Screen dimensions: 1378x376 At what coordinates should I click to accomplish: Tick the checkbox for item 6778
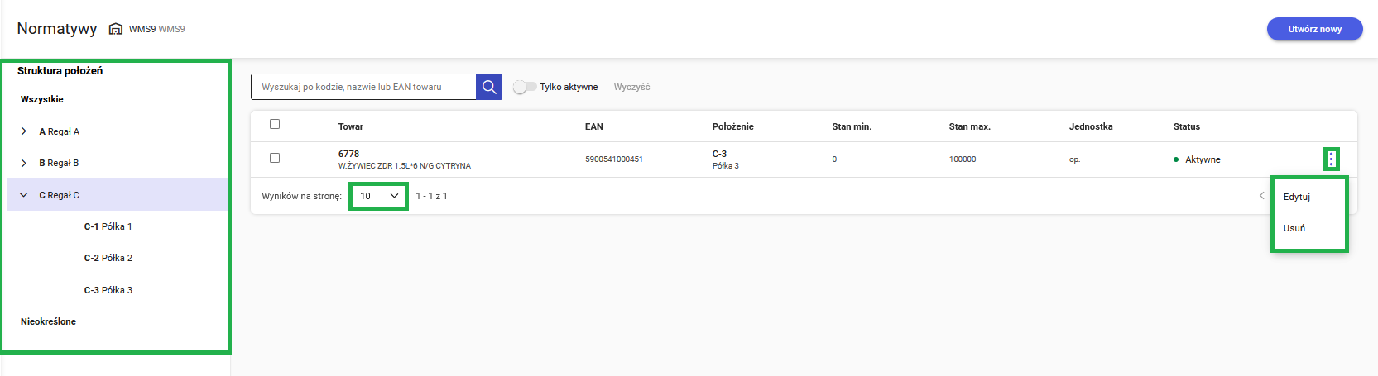click(x=275, y=158)
